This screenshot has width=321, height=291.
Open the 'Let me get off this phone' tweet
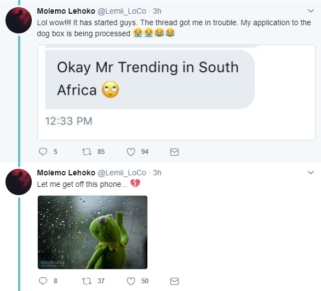[82, 184]
